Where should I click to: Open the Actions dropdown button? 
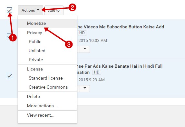(30, 10)
